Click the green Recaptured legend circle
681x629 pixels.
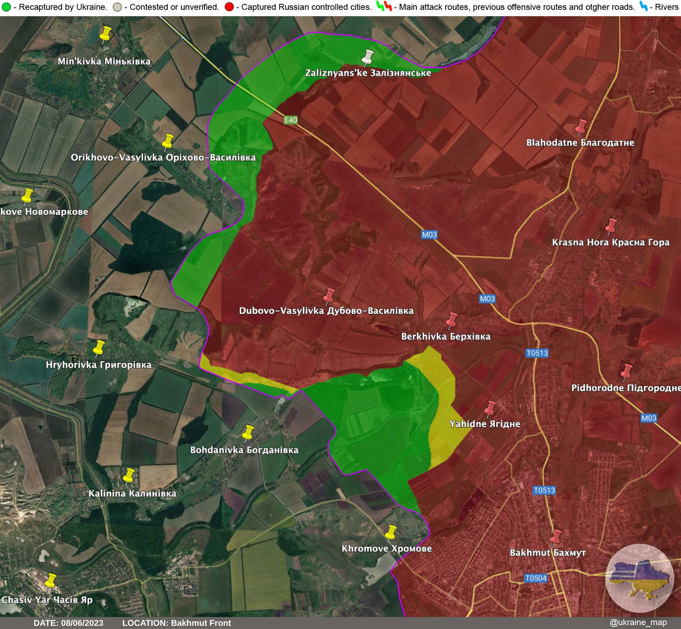[6, 7]
